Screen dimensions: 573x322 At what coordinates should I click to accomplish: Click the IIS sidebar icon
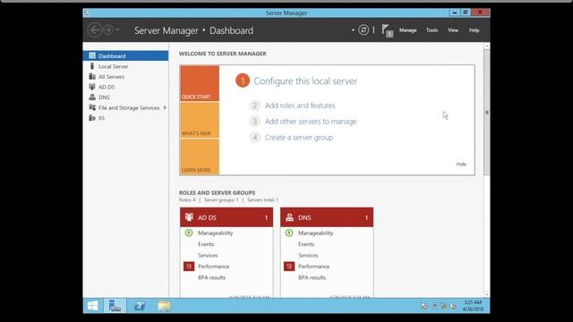tap(92, 117)
